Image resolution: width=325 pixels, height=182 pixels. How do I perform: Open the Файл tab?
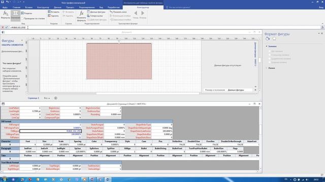[5, 8]
